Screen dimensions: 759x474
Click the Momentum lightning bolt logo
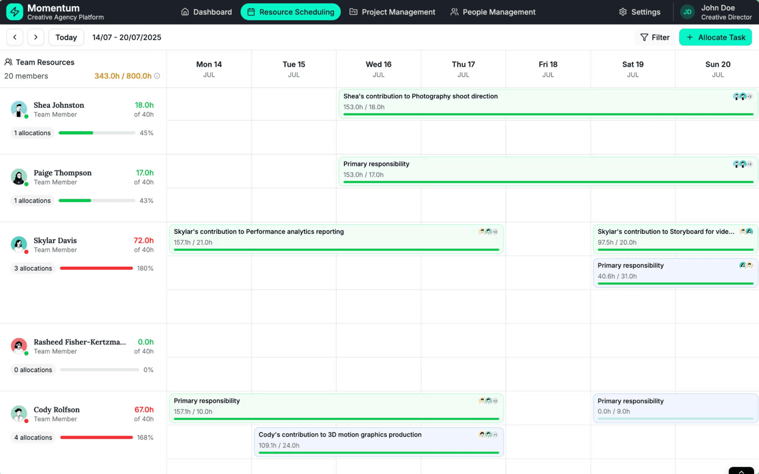pyautogui.click(x=14, y=12)
